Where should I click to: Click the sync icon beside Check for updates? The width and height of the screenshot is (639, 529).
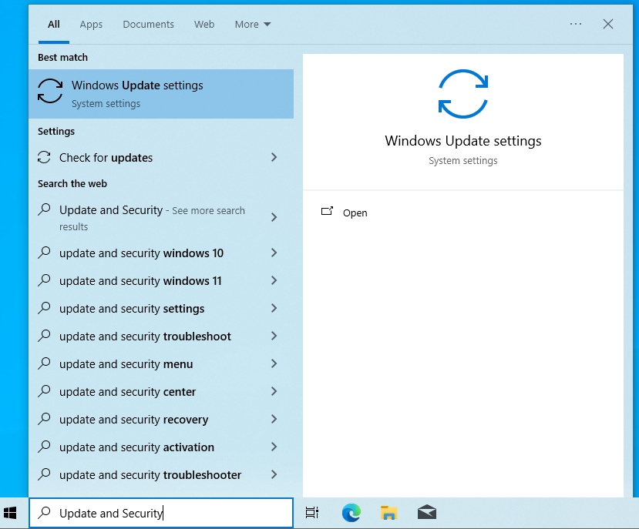(44, 158)
